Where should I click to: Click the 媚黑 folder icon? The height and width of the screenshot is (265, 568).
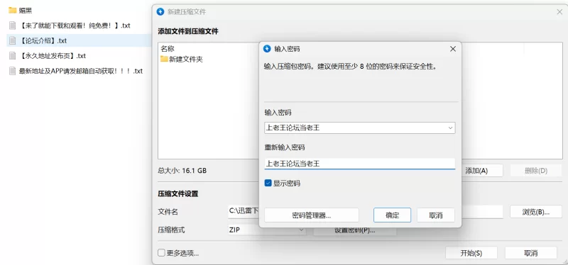tap(13, 11)
